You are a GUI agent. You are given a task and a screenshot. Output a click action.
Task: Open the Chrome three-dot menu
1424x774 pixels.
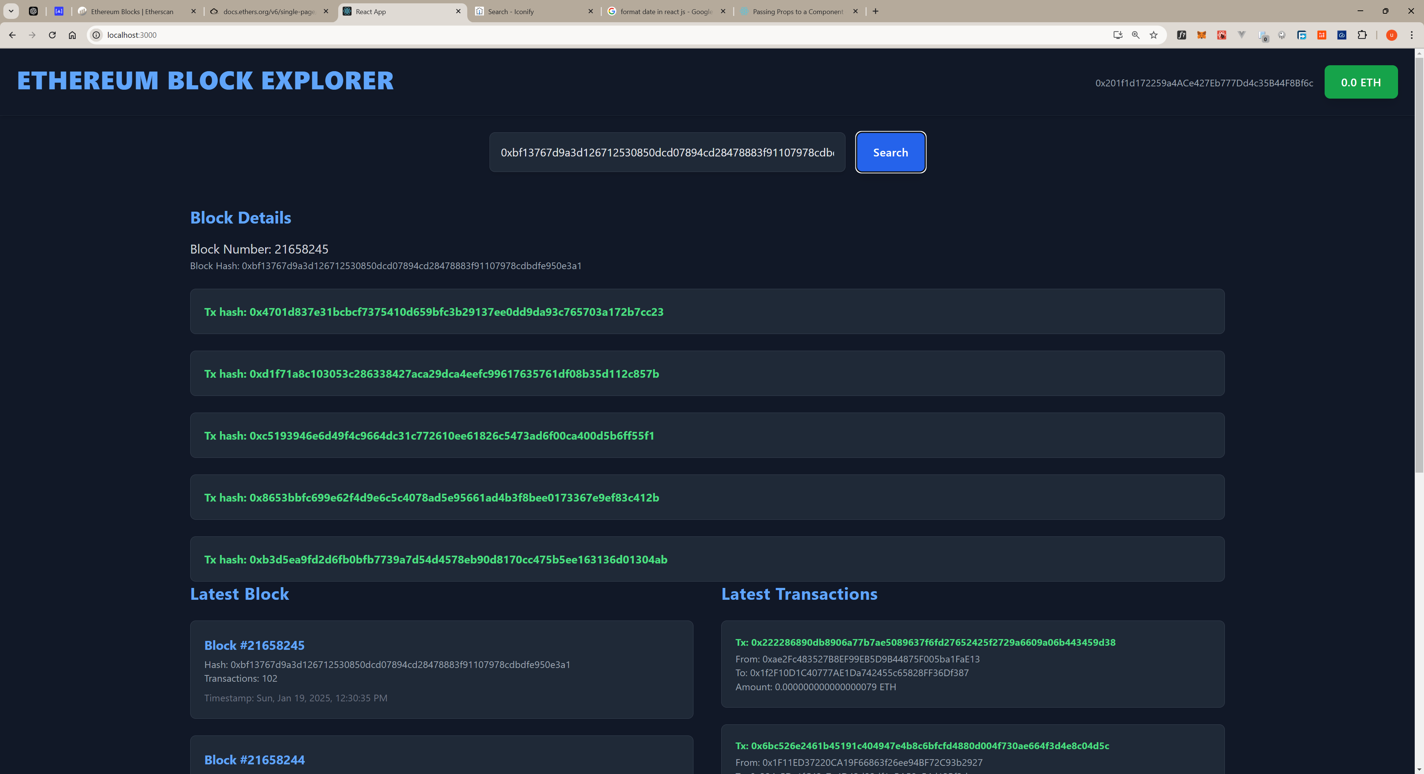(1411, 35)
